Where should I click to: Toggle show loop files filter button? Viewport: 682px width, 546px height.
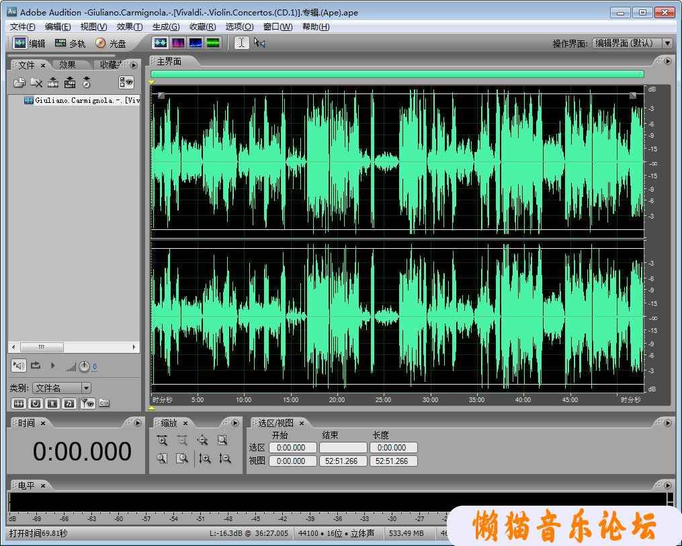point(35,403)
